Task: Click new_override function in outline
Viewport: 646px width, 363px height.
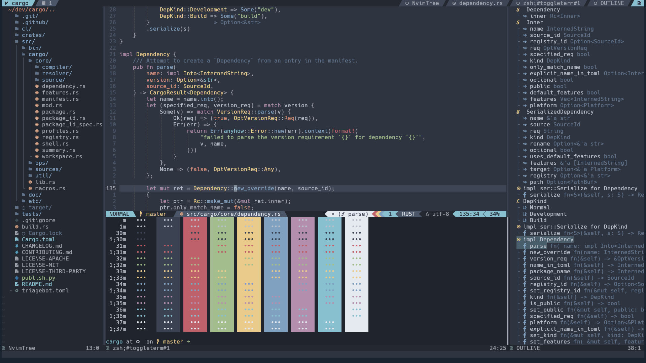Action: pyautogui.click(x=549, y=252)
